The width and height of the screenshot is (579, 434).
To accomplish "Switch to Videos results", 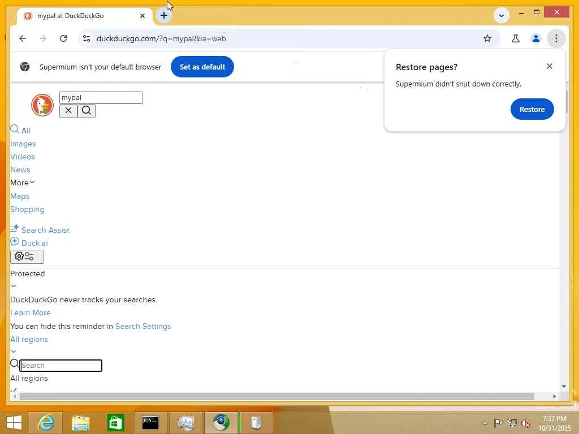I will pyautogui.click(x=23, y=157).
